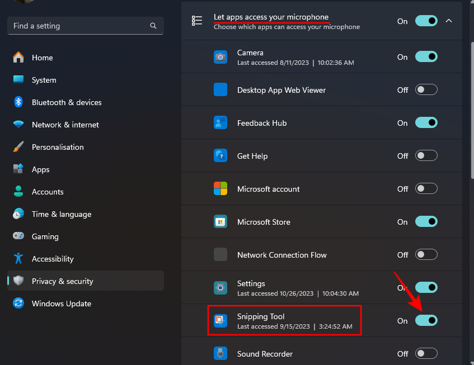Screen dimensions: 474x365
Task: Click the vertical scrollbar thumb
Action: [x=472, y=110]
